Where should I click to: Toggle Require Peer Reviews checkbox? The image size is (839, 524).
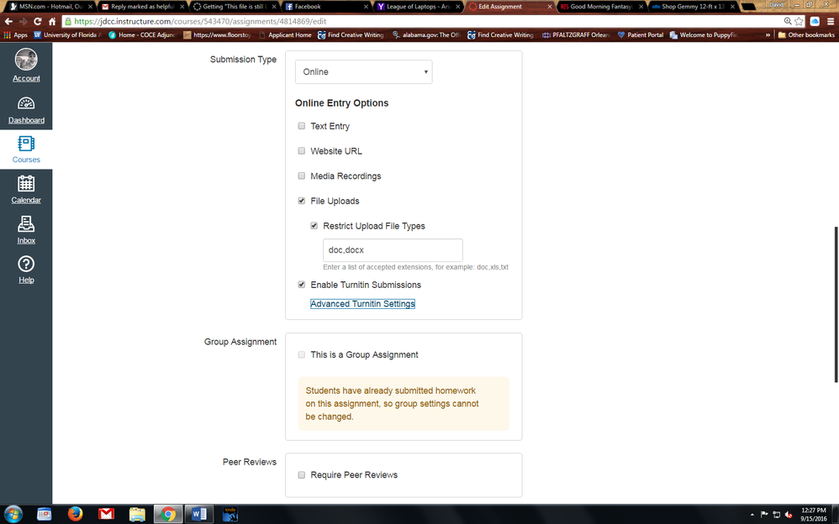(x=302, y=475)
